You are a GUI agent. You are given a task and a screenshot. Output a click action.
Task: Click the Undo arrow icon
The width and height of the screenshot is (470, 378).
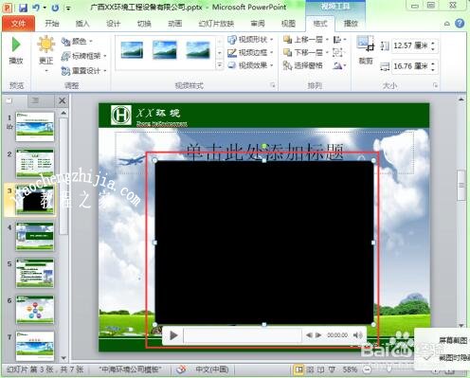[x=36, y=8]
